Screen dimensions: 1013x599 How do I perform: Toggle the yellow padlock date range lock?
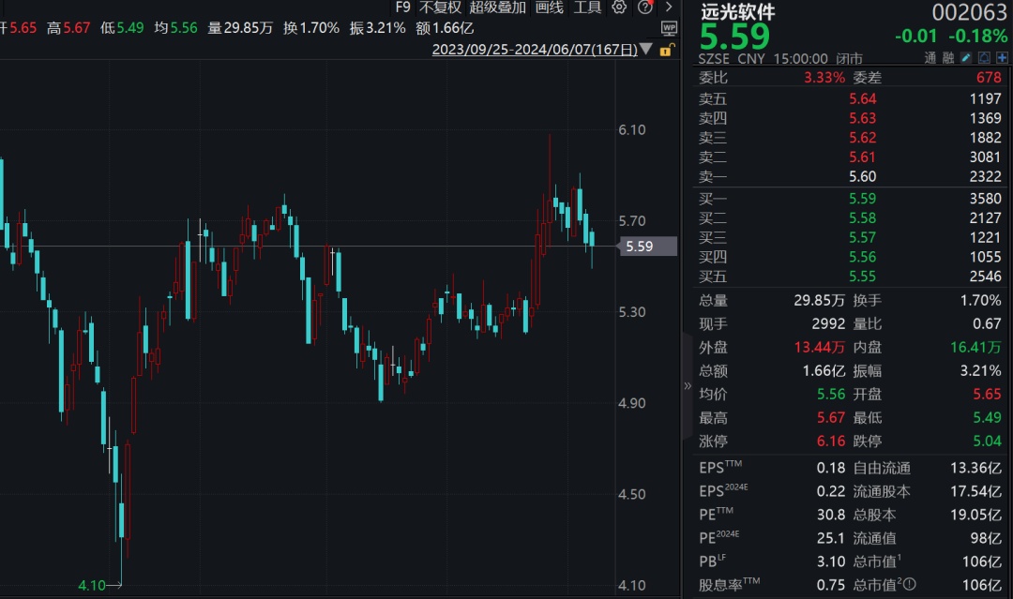coord(666,50)
